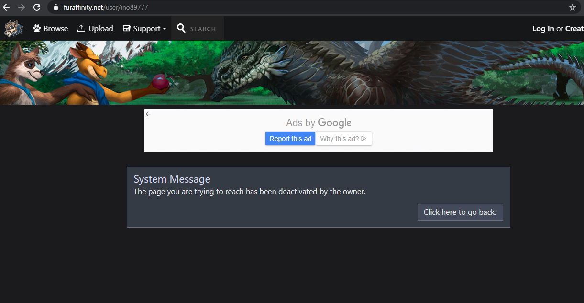Click the upload arrow icon

coord(81,28)
